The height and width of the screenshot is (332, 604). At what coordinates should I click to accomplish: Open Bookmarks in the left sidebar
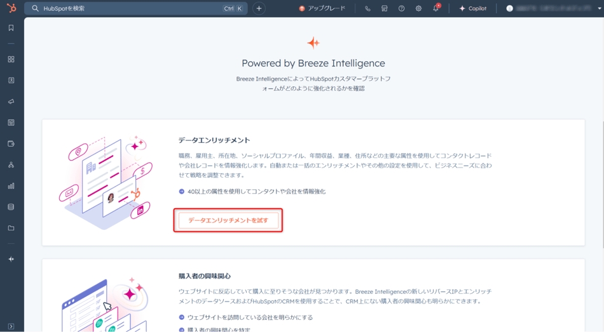click(x=11, y=28)
